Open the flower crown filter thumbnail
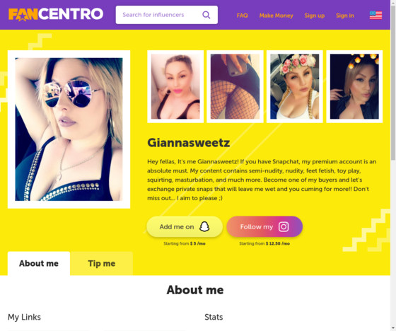This screenshot has height=331, width=396. (295, 86)
